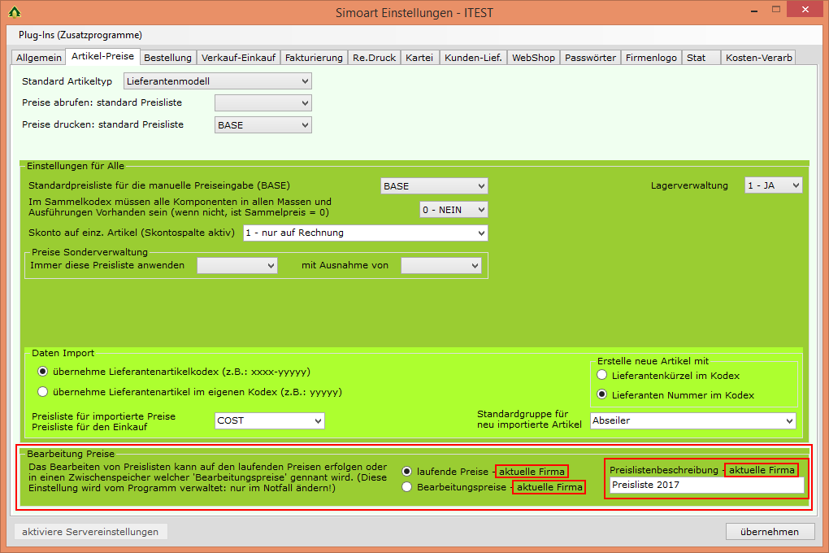Expand the Standard Artikeltyp dropdown

(217, 81)
